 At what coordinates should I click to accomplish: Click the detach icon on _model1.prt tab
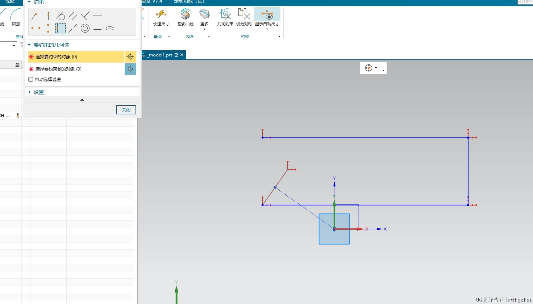(x=176, y=55)
